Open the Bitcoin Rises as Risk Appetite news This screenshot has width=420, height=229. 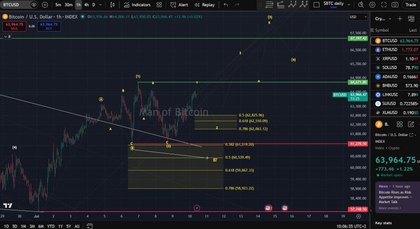coord(395,197)
